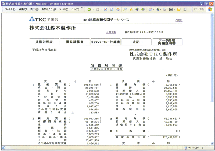Open the ツール(T) menu

[x=64, y=9]
